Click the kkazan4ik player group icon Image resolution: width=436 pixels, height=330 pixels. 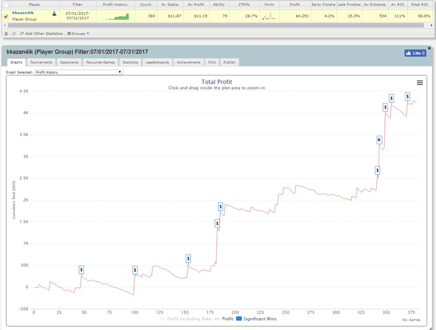(55, 13)
